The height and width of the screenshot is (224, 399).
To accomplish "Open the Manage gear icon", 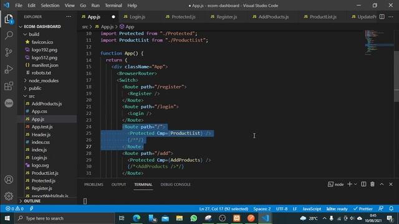I will click(x=9, y=196).
